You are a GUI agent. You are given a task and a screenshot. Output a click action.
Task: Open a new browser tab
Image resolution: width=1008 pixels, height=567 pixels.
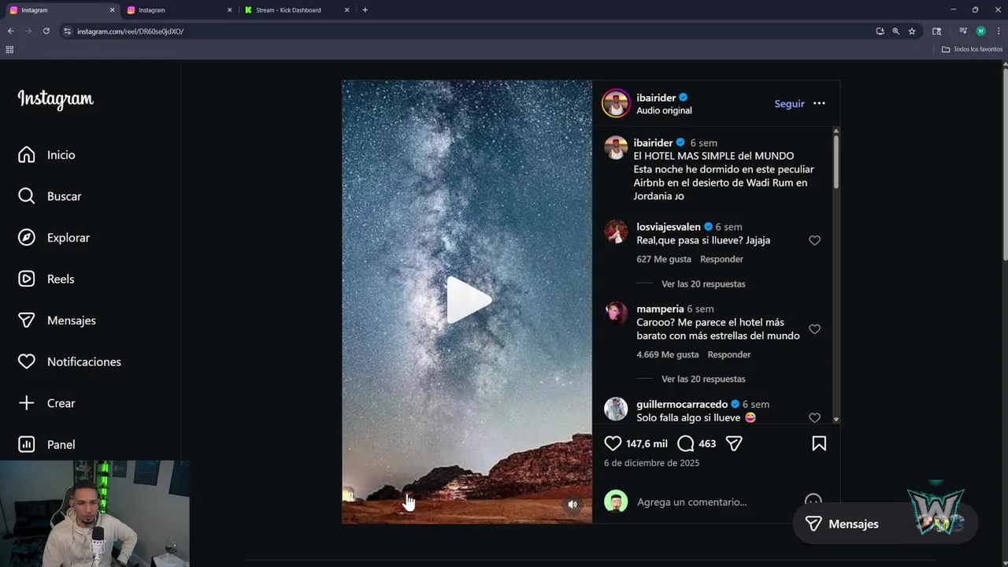click(365, 10)
